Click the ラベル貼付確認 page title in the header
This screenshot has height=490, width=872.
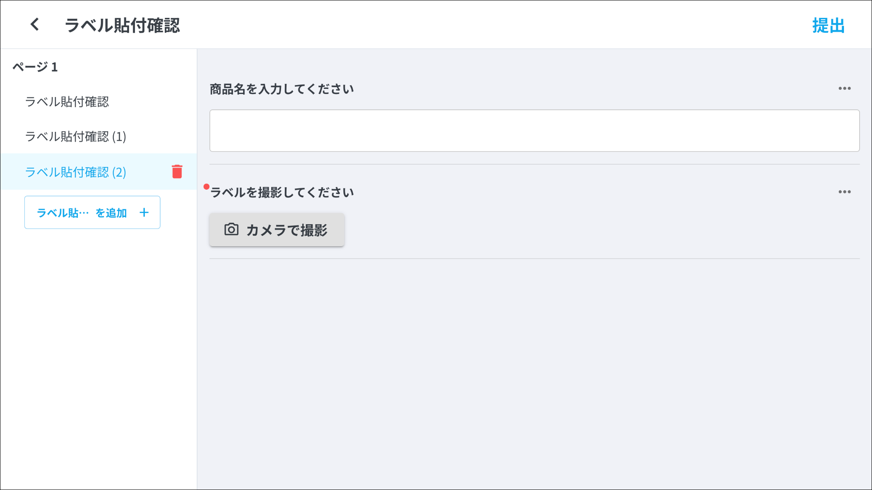(x=122, y=25)
